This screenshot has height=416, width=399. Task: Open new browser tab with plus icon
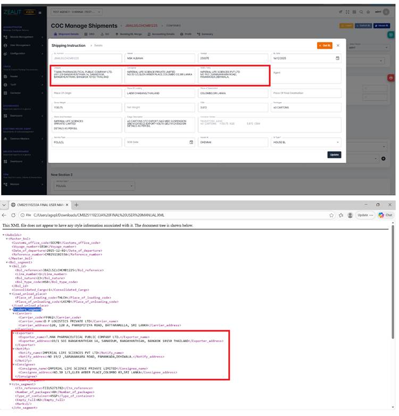(76, 205)
